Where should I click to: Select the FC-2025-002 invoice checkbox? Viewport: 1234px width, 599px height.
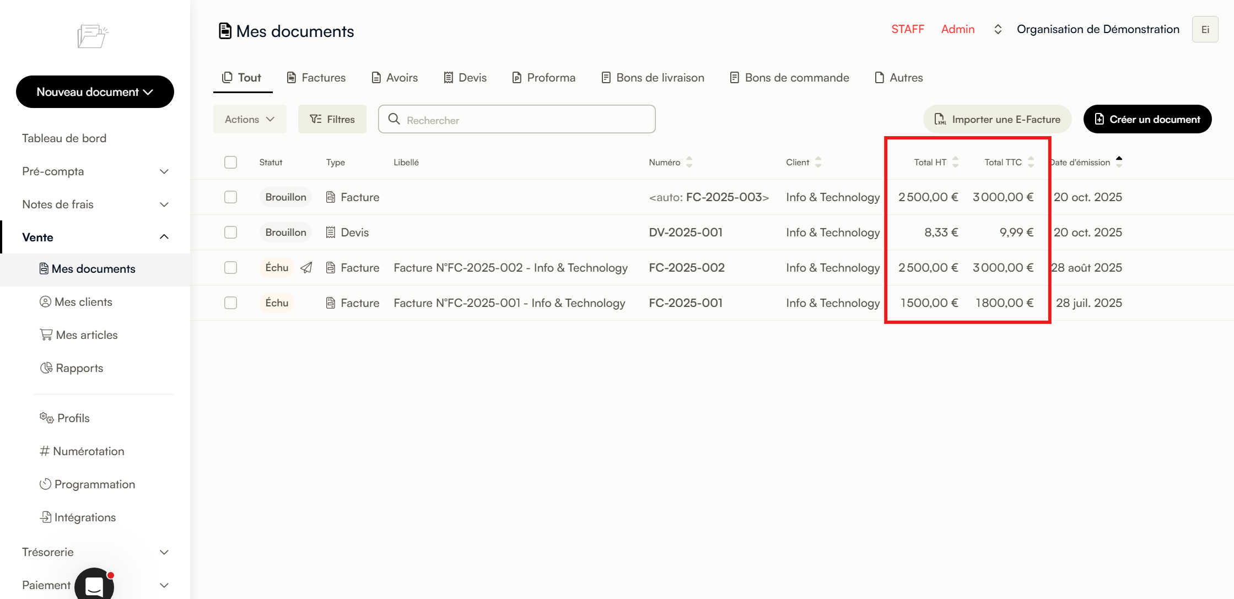(231, 268)
